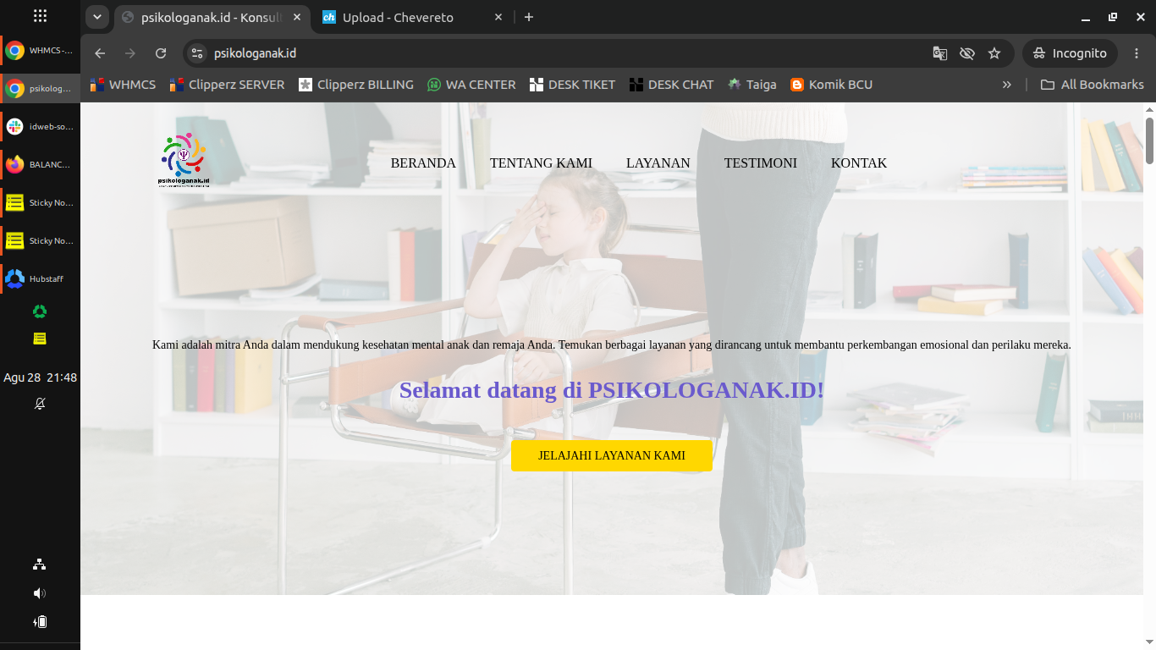Click the Incognito indicator button
The width and height of the screenshot is (1156, 650).
click(1070, 53)
